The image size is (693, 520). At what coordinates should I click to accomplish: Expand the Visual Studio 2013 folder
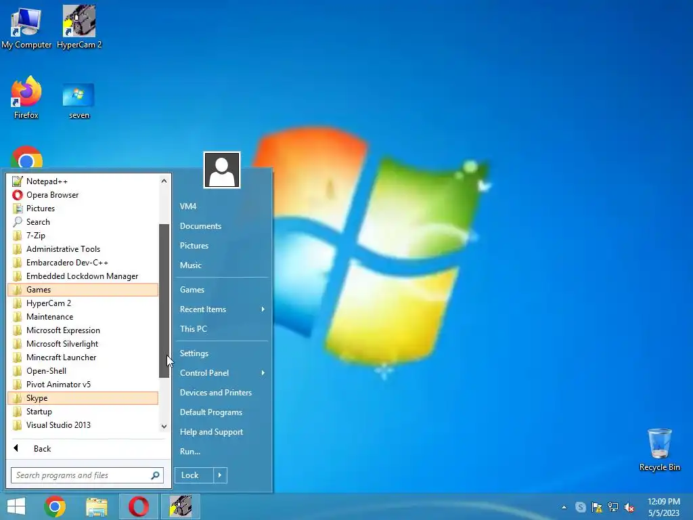click(x=83, y=425)
